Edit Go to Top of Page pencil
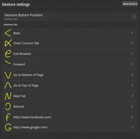 tap(132, 86)
